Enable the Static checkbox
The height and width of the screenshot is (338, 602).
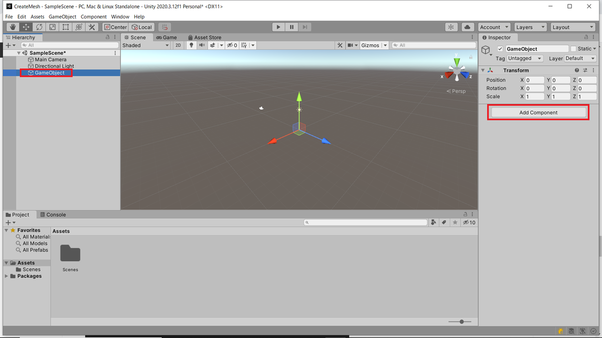pos(573,49)
